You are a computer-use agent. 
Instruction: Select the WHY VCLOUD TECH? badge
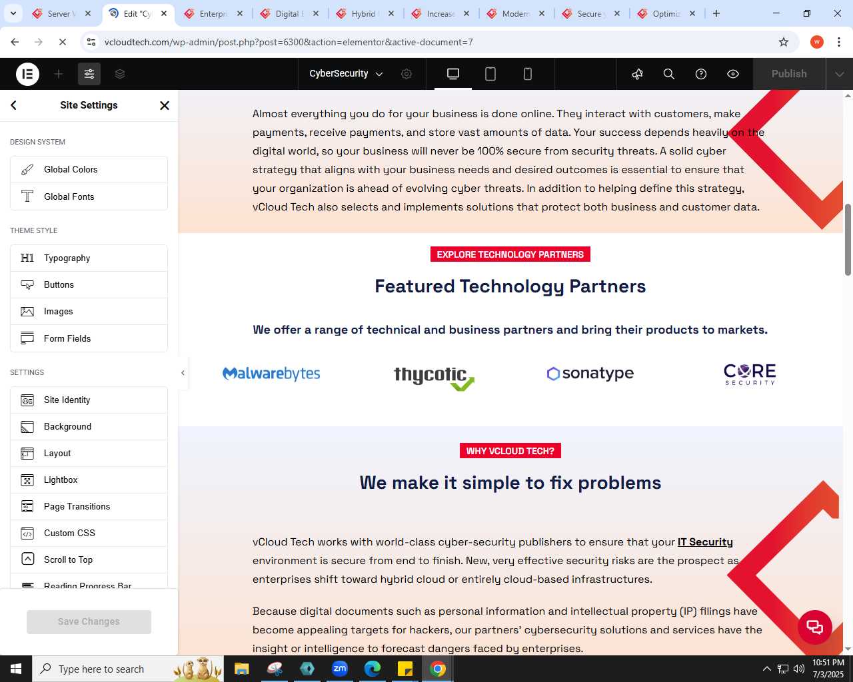tap(510, 451)
